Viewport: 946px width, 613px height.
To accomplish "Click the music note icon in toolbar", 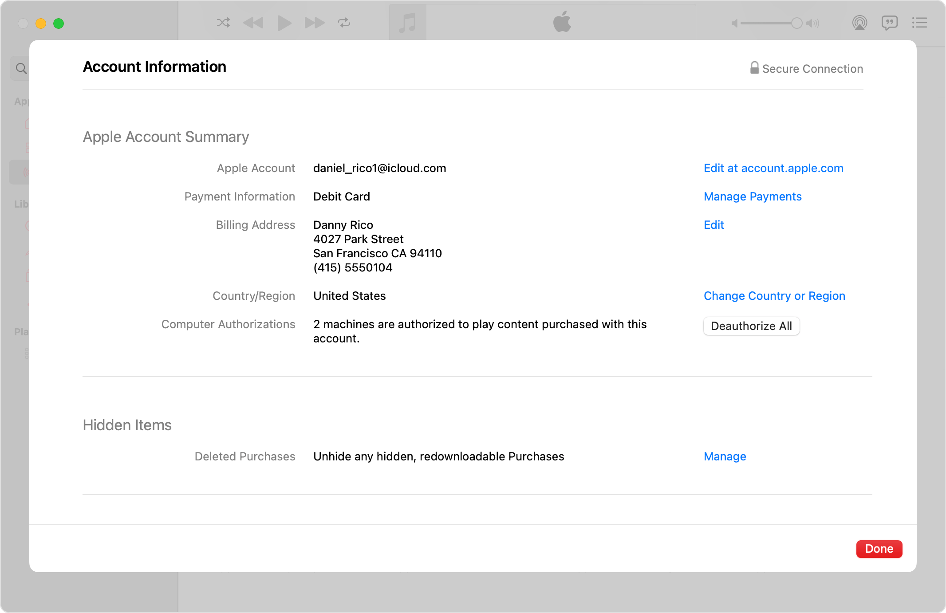I will 407,24.
